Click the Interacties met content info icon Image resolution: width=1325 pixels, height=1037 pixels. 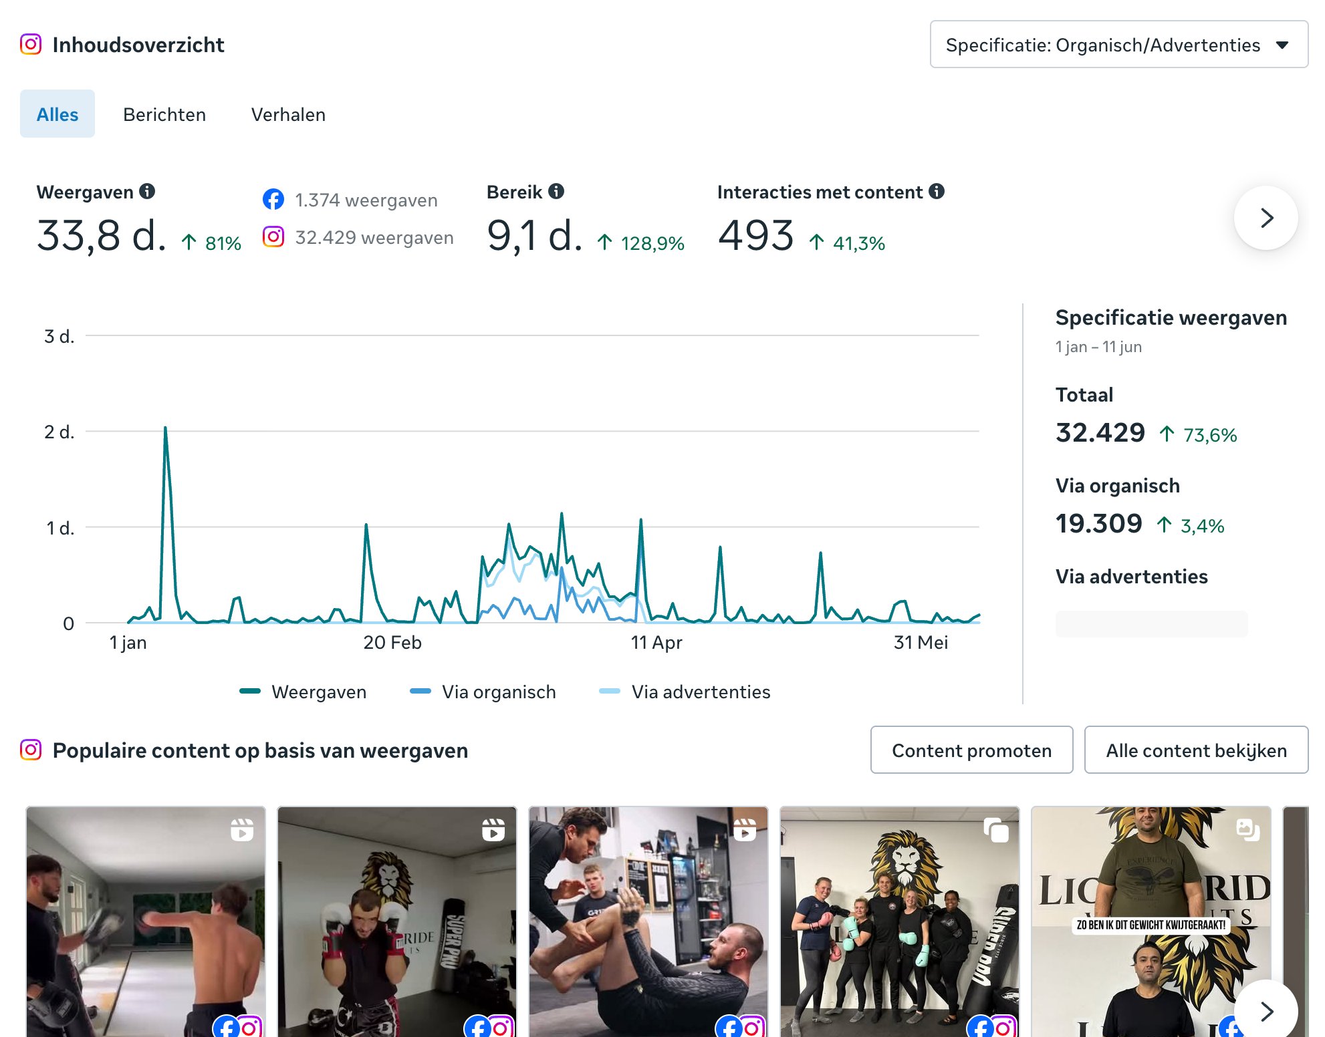937,192
